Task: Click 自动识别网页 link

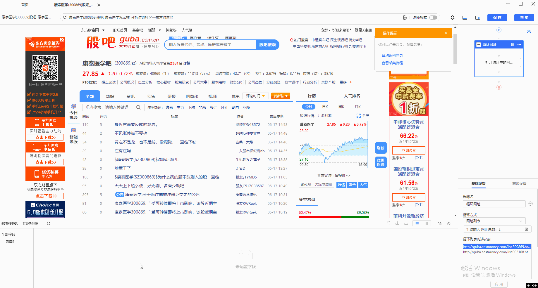Action: 392,55
